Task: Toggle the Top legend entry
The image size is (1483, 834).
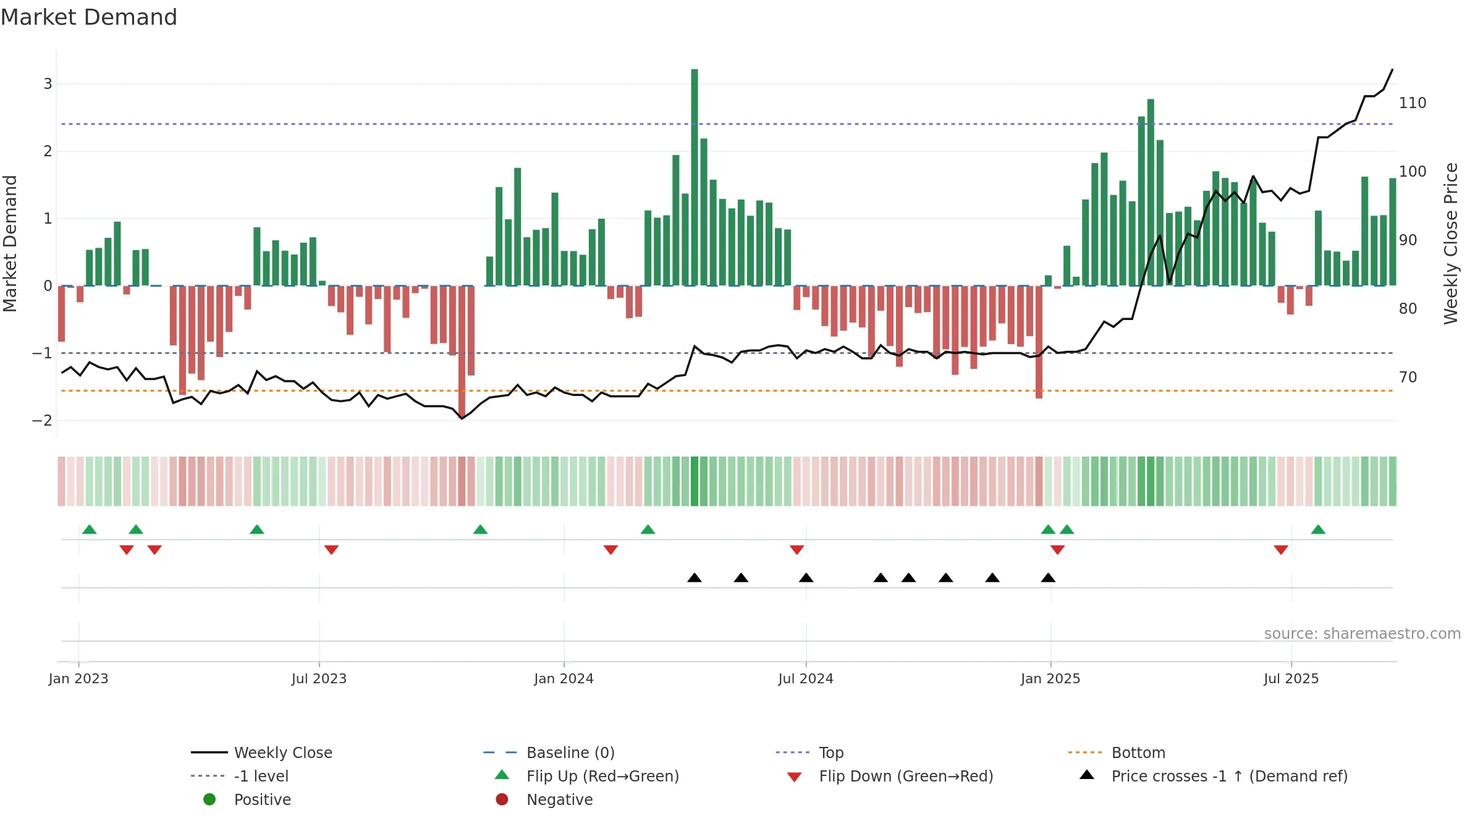Action: 809,752
